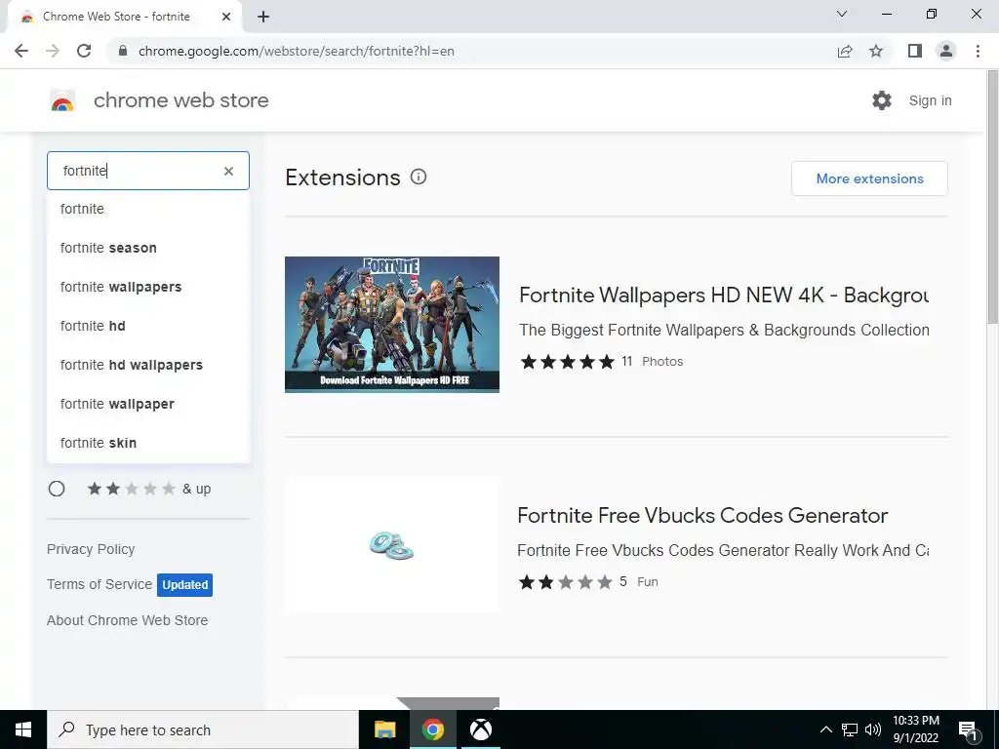Click the 'Photos' category label

[662, 361]
